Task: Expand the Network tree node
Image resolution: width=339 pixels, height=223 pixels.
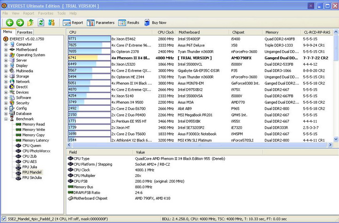Action: tap(6, 82)
